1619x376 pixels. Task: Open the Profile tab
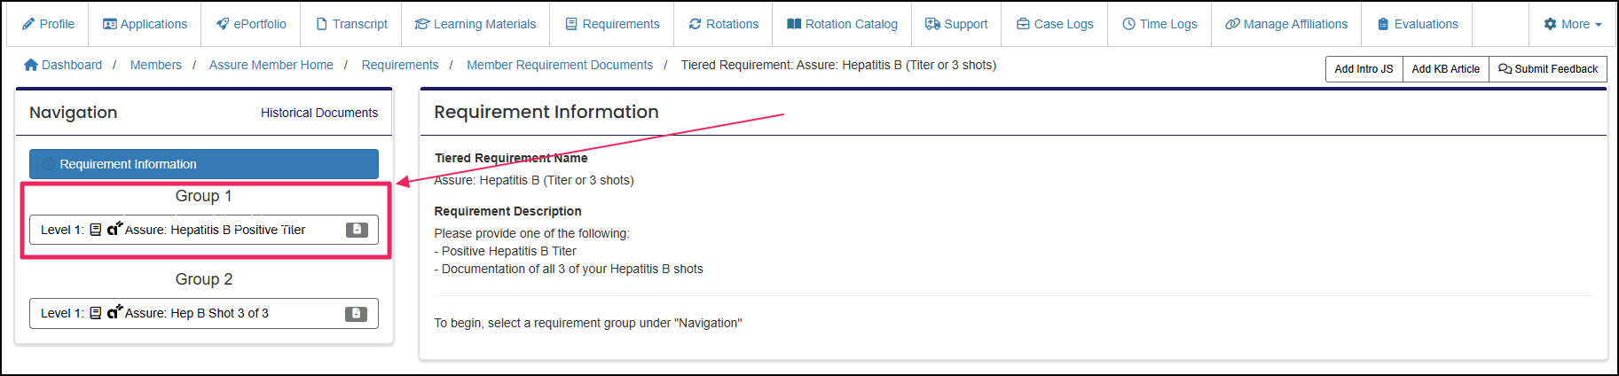click(48, 24)
